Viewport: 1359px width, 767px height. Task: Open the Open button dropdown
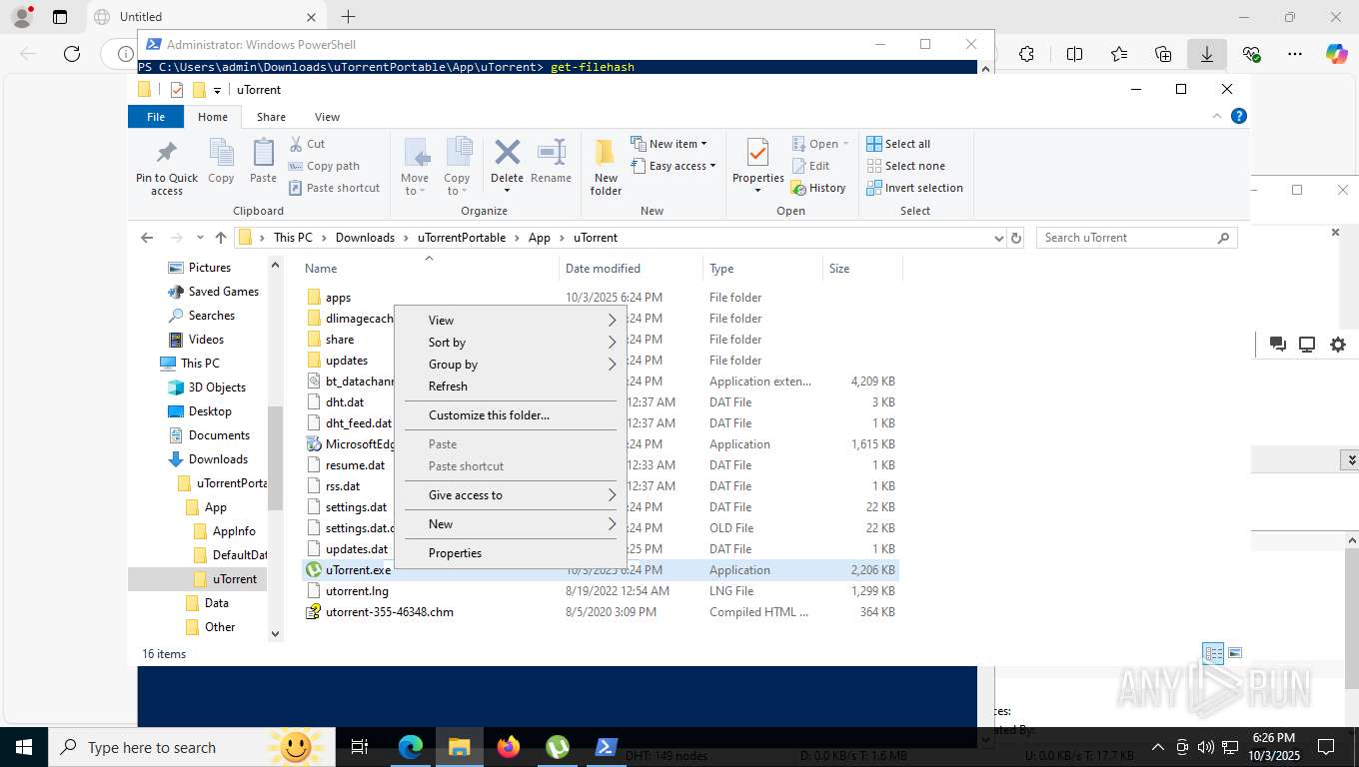[x=845, y=144]
